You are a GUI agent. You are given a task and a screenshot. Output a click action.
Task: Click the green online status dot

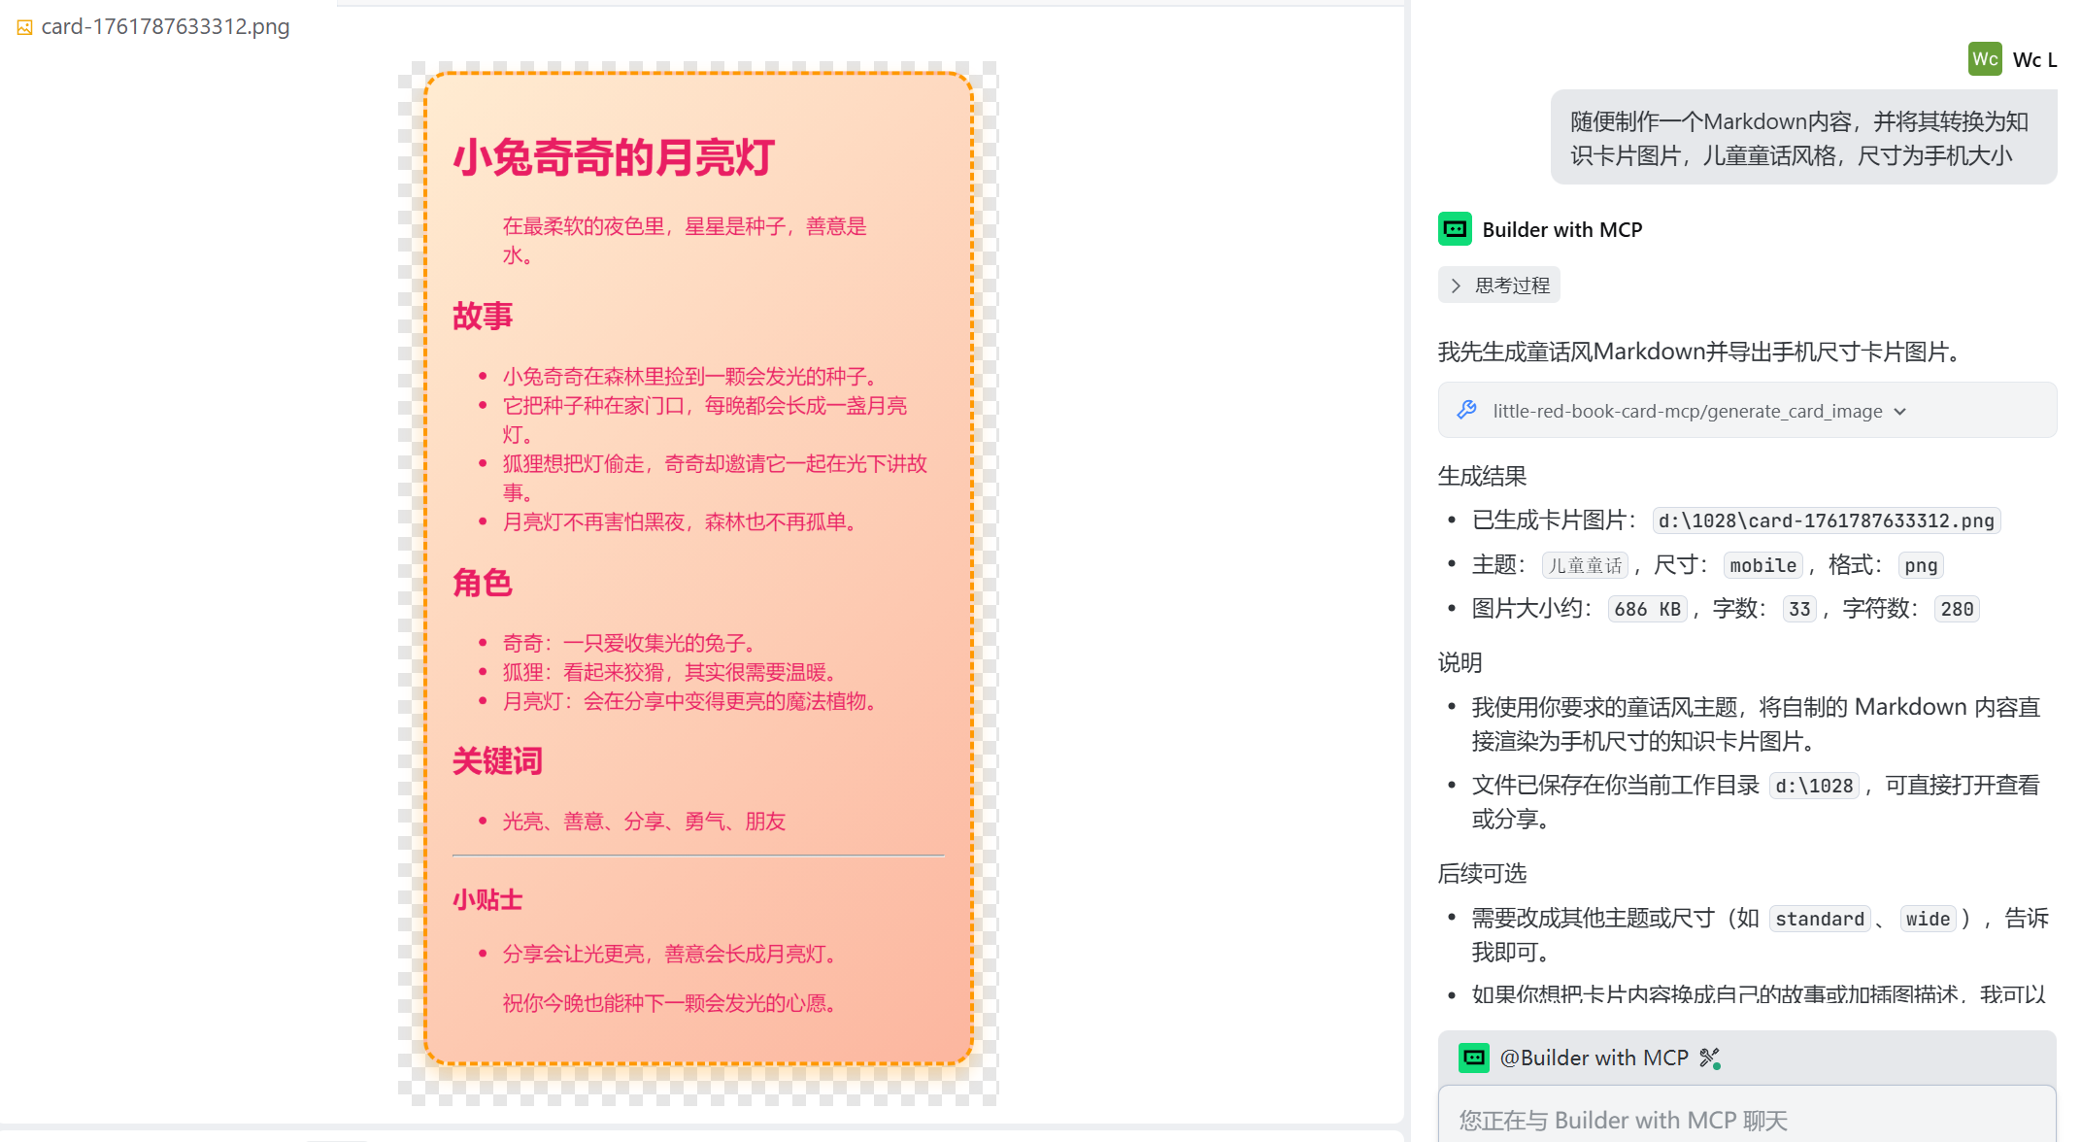point(1717,1067)
